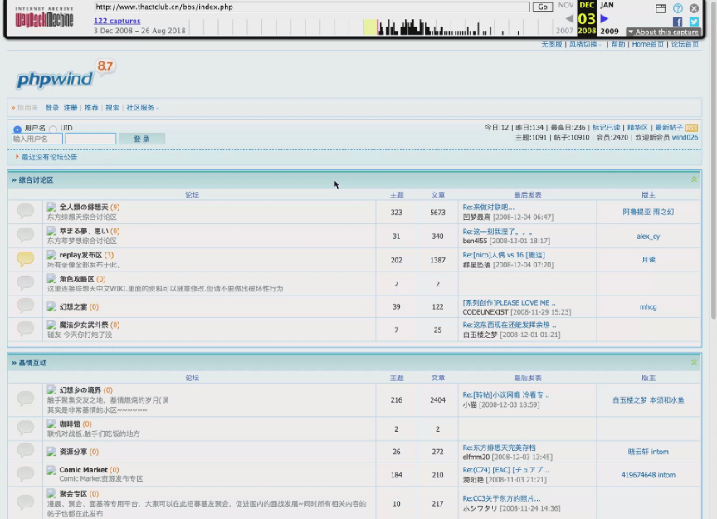Click the status bubble for 资源分享
The image size is (717, 519).
click(26, 451)
